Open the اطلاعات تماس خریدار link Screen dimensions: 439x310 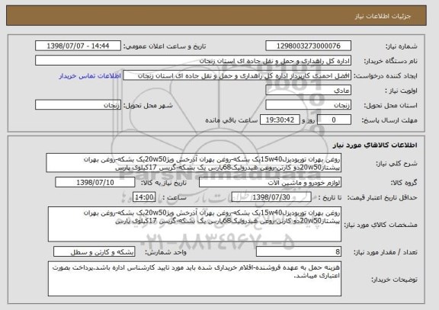(90, 76)
